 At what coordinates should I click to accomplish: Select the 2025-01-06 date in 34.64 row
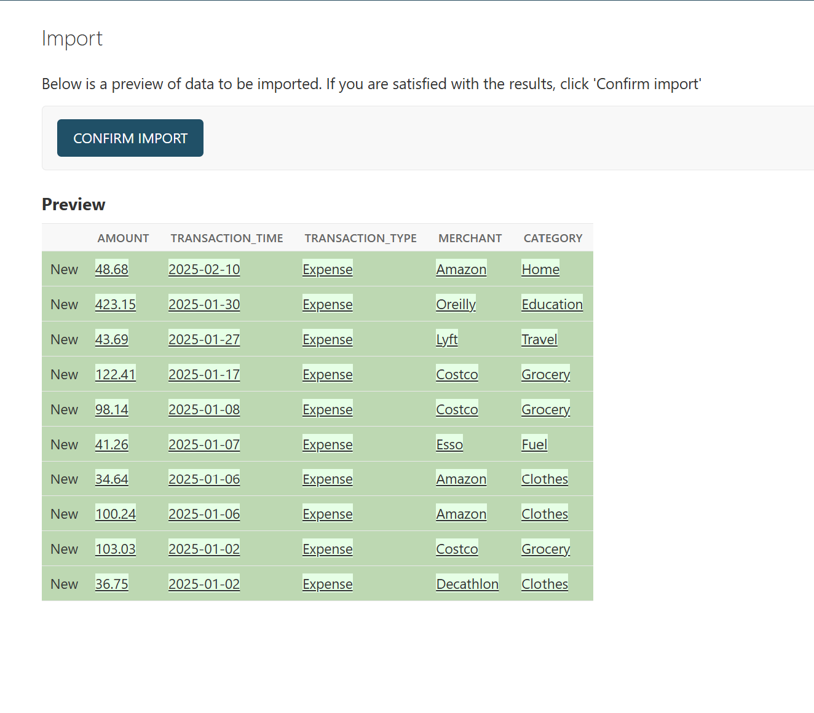pos(204,479)
